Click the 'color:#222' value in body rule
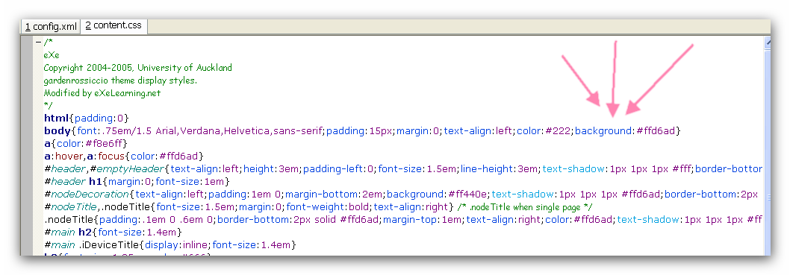The height and width of the screenshot is (275, 790). [x=544, y=131]
